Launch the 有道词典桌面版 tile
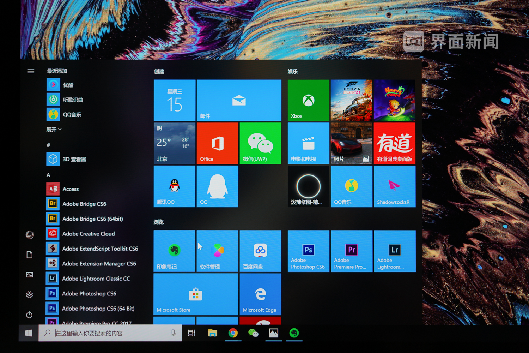This screenshot has width=529, height=353. [395, 143]
